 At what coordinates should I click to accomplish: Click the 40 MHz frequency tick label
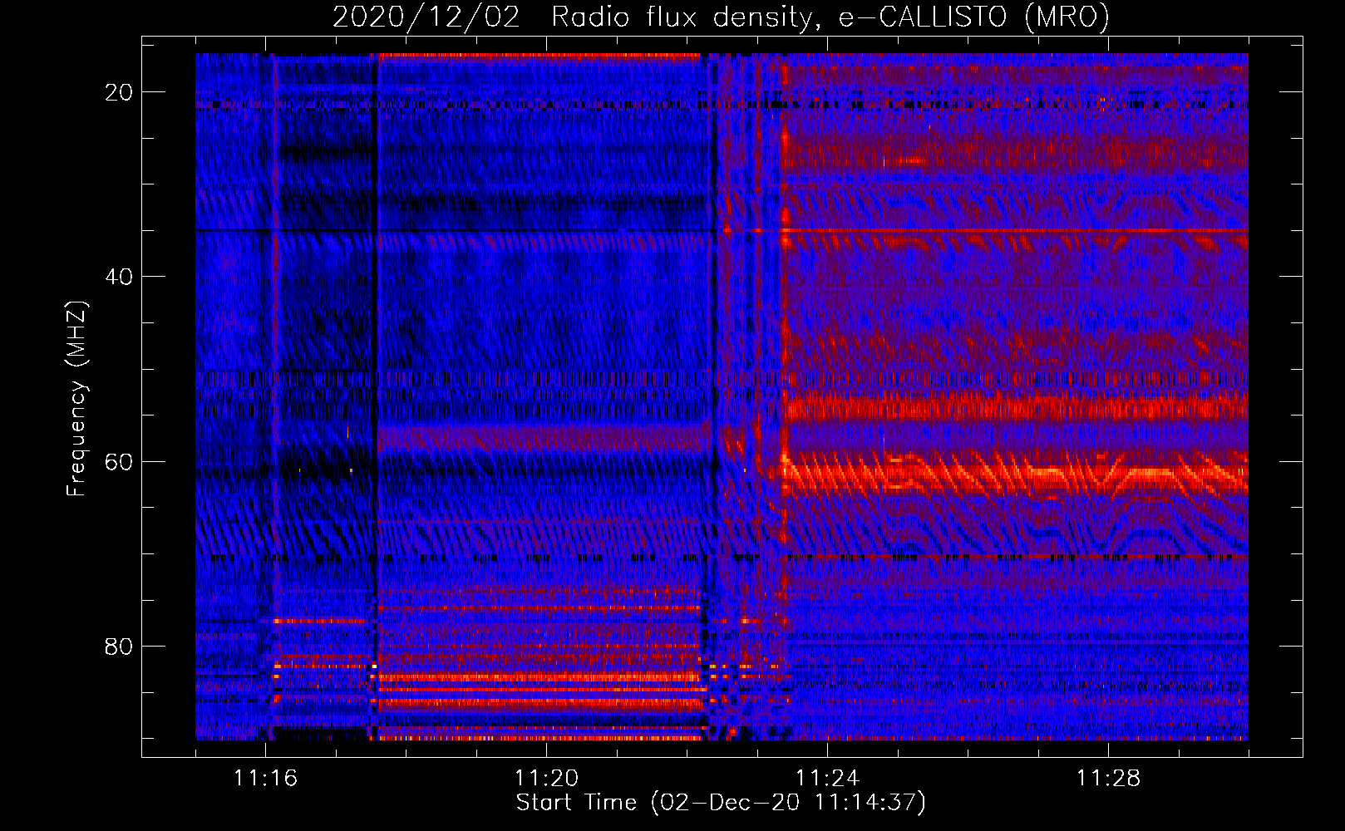(119, 277)
